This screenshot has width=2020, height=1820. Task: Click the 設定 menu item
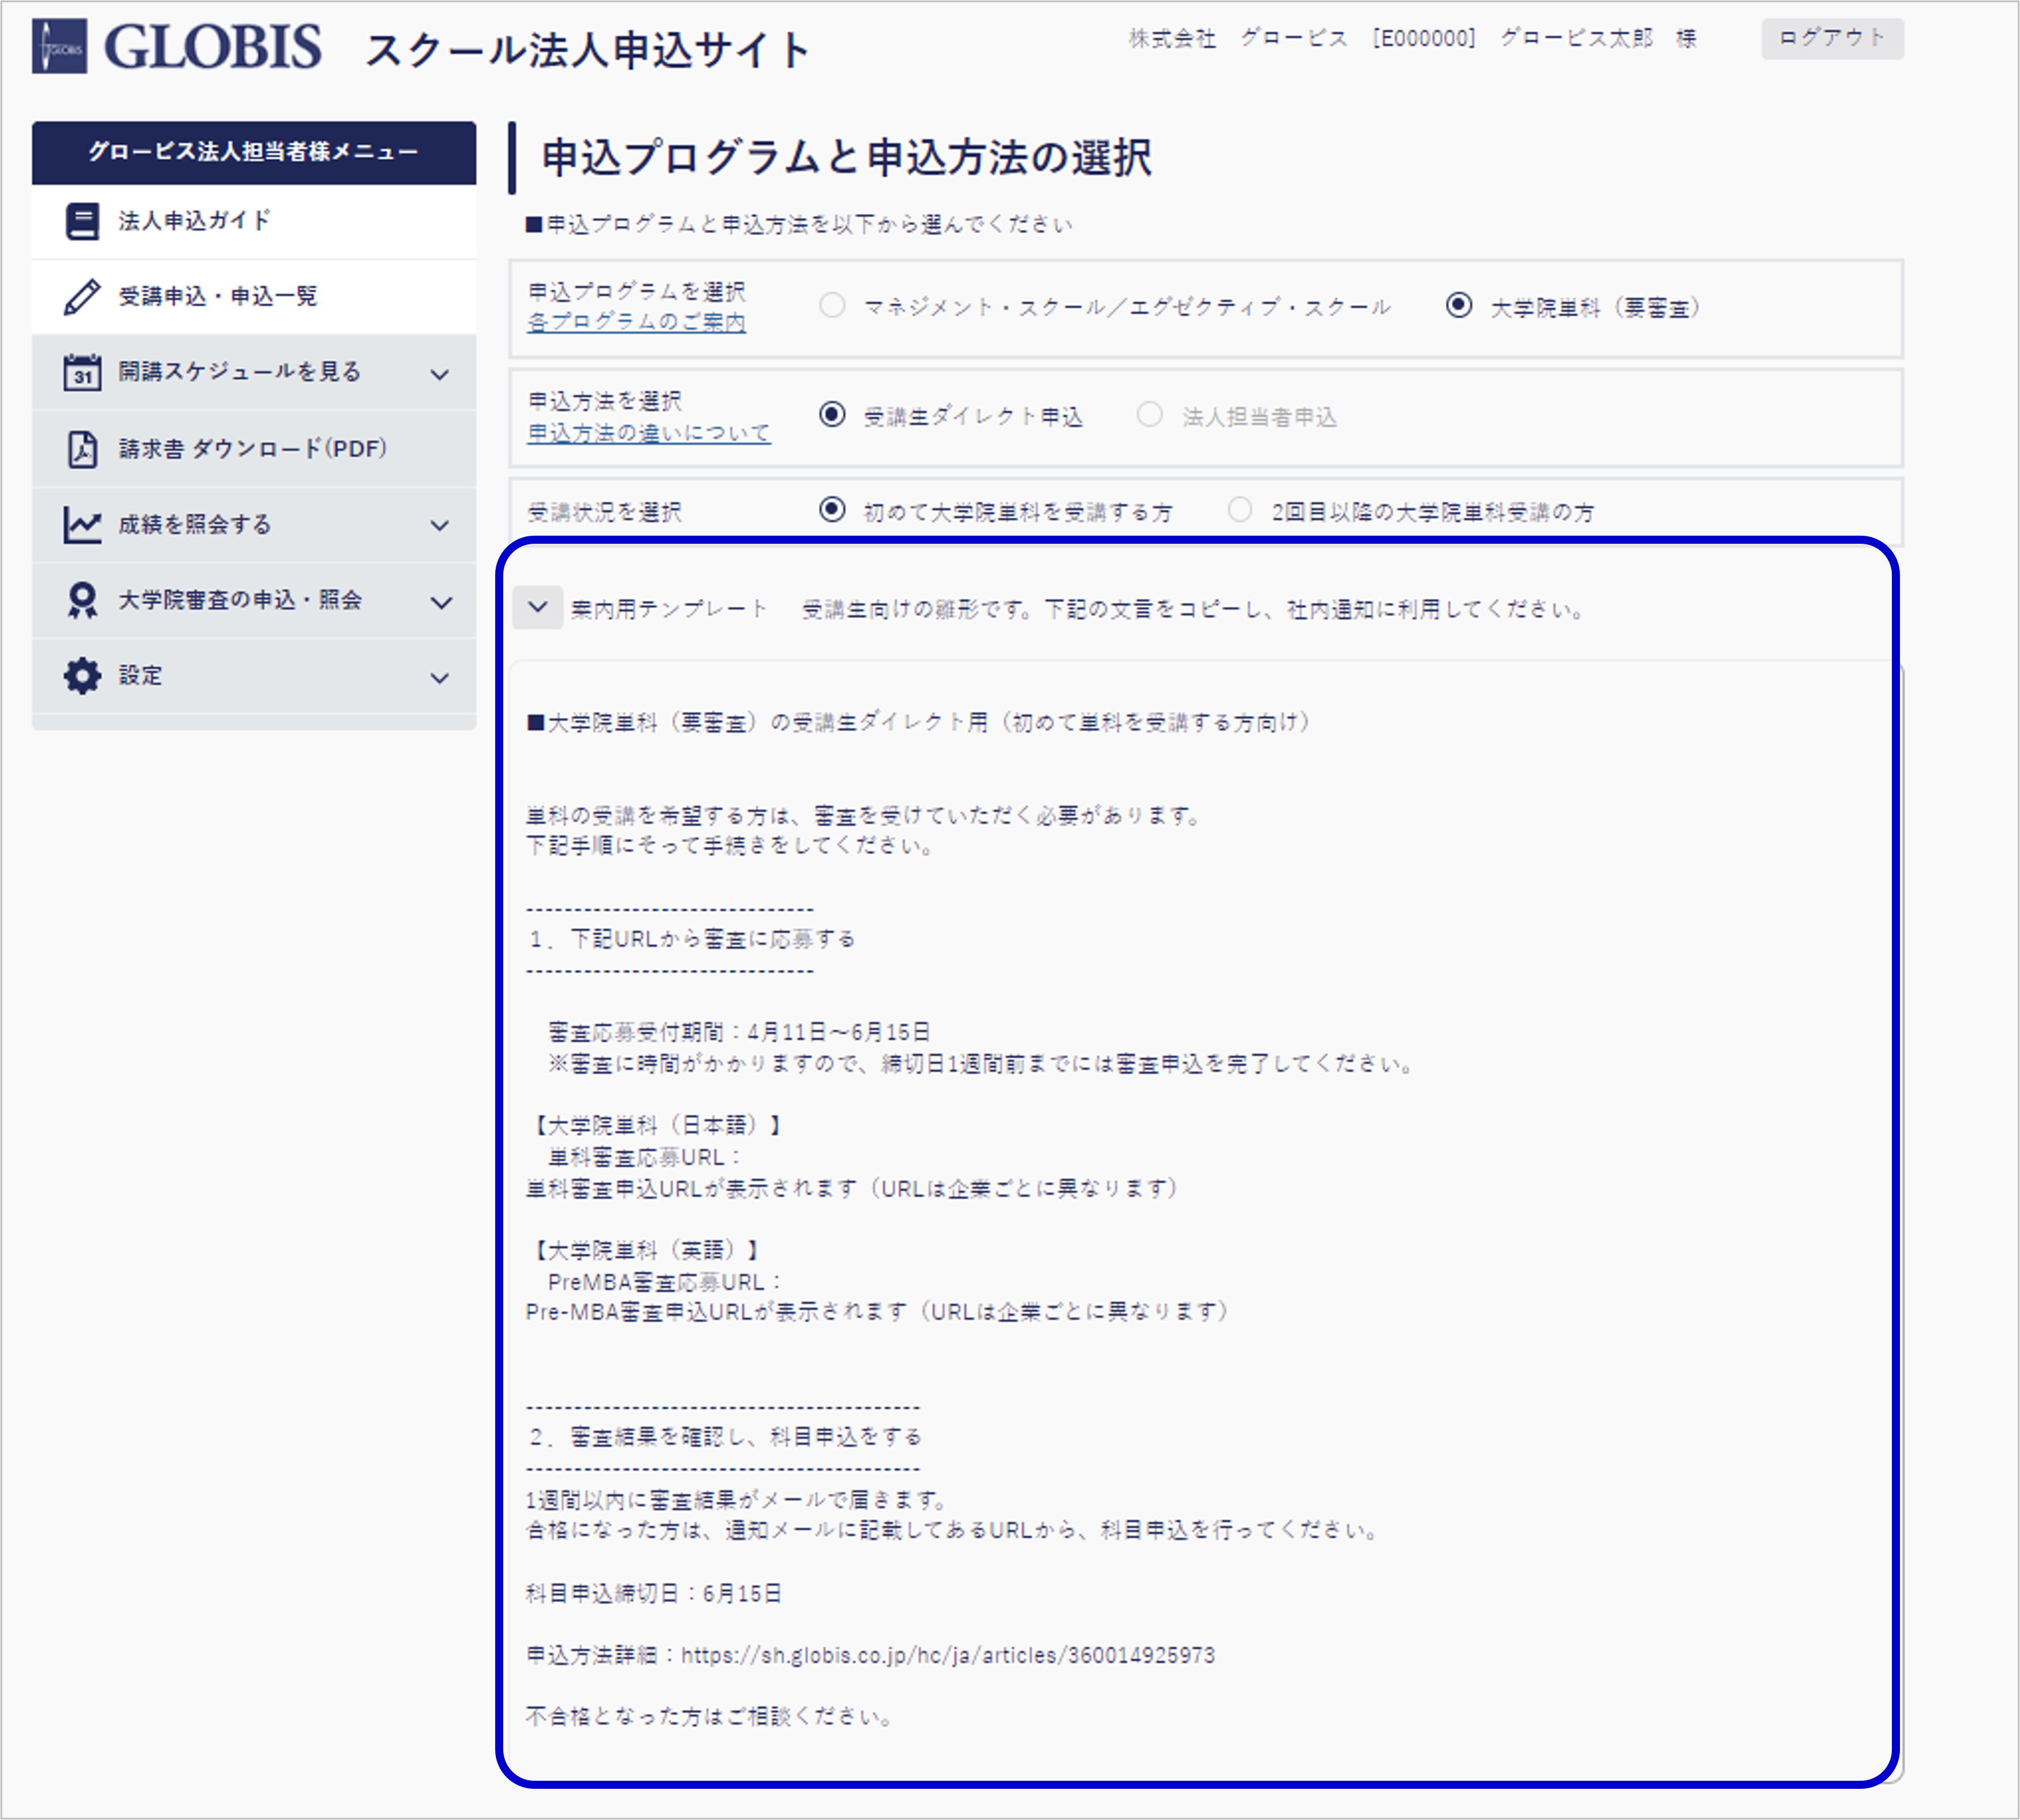[254, 677]
